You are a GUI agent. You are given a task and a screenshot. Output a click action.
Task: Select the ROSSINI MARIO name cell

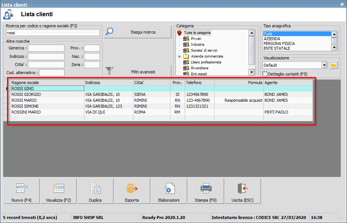(47, 112)
